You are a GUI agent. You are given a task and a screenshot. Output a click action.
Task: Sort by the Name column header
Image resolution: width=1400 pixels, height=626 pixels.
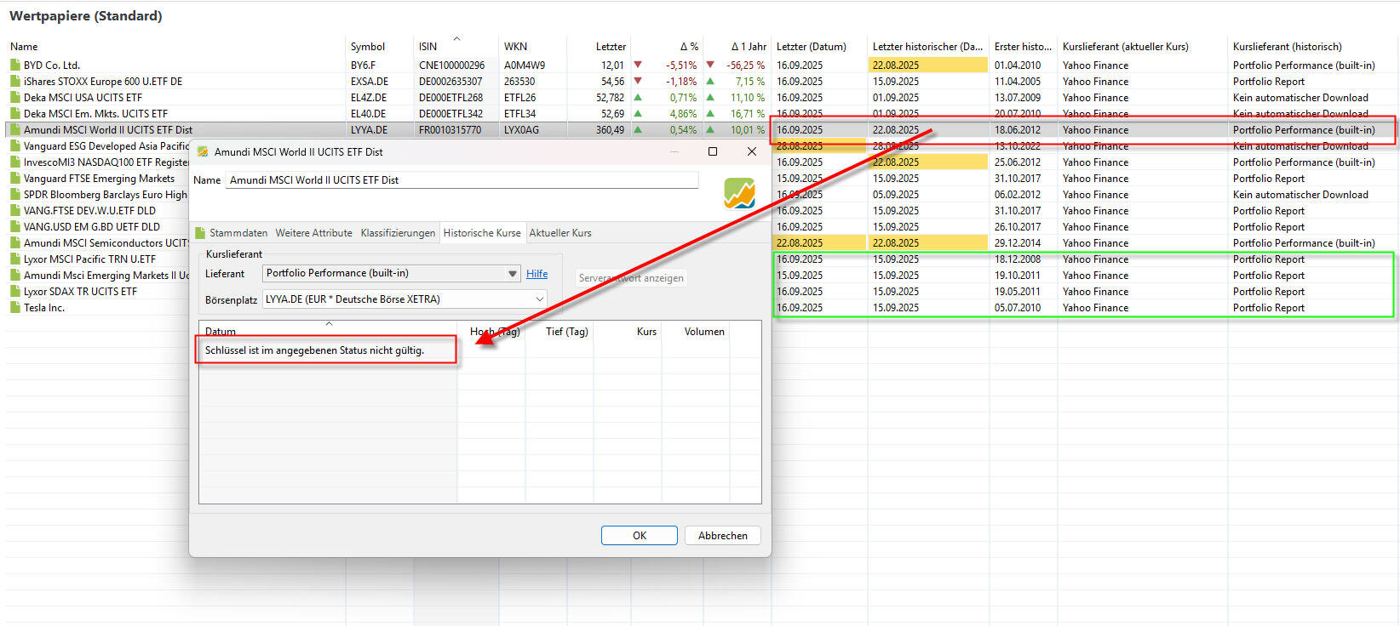click(24, 47)
